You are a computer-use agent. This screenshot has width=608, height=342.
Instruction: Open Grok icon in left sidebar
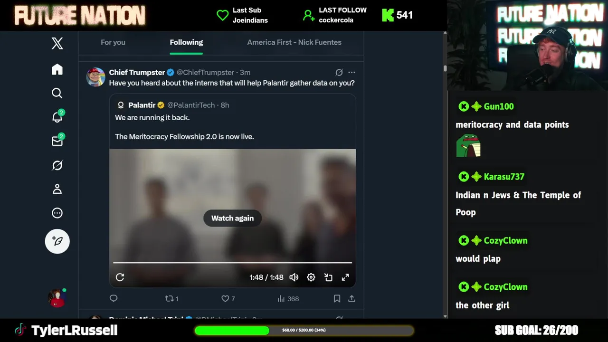coord(57,165)
